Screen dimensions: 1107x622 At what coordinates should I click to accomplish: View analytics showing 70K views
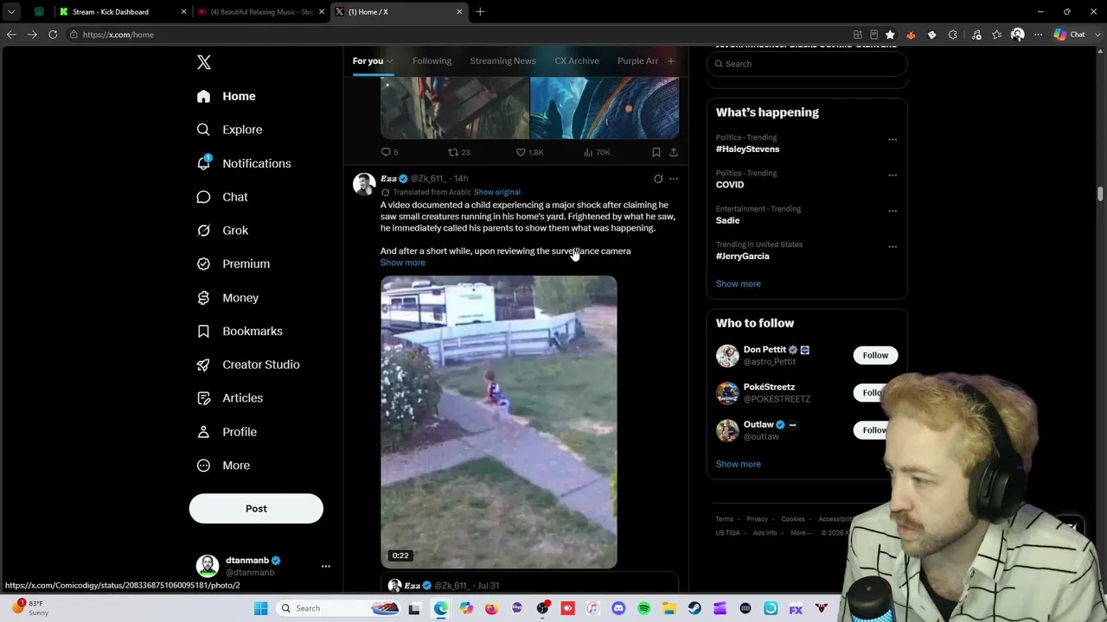[x=597, y=152]
